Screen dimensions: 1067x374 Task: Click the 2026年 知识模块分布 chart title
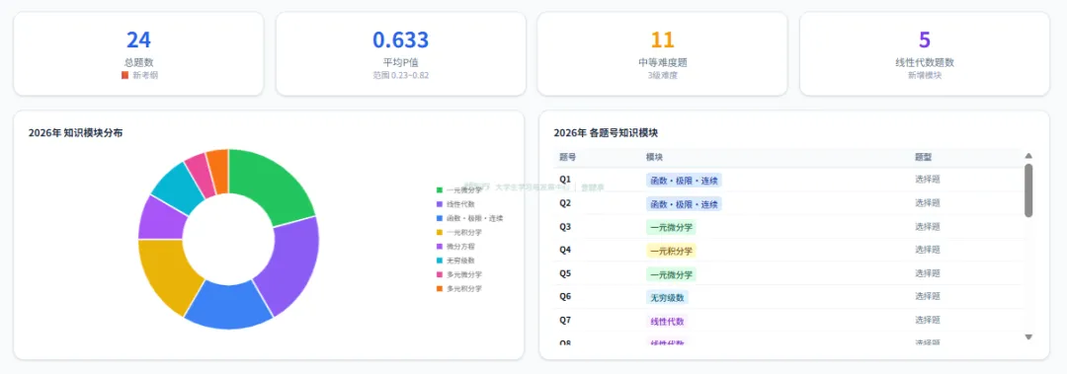tap(75, 133)
